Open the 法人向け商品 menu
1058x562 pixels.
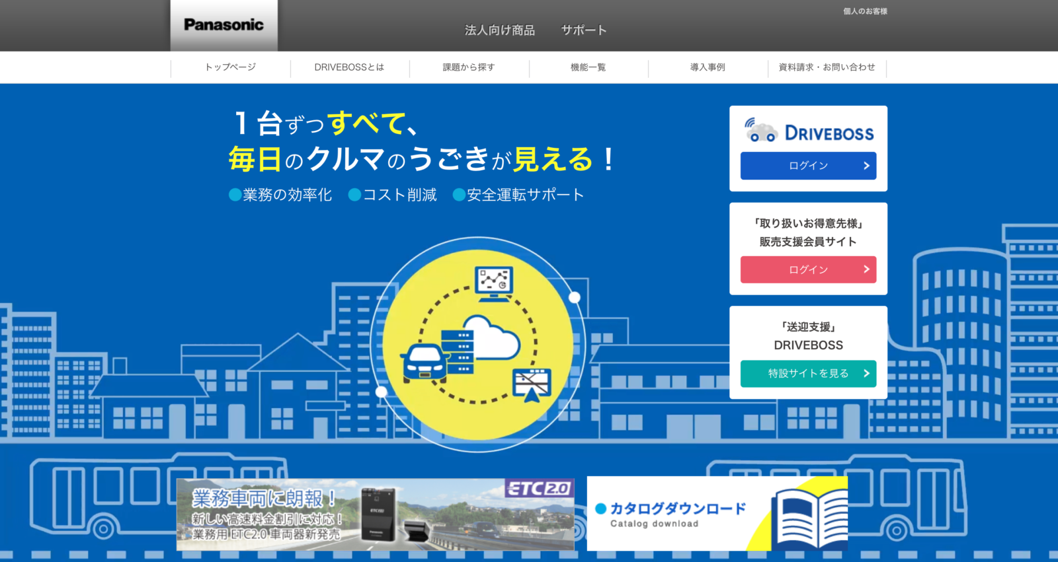click(x=499, y=30)
